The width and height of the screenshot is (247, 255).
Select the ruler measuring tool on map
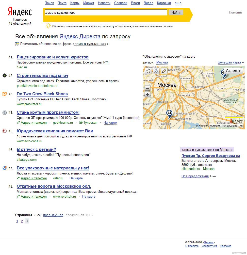(164, 71)
